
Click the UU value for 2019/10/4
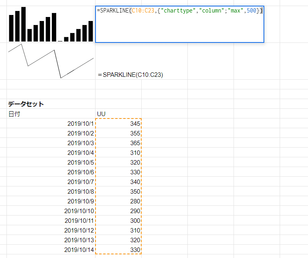point(118,152)
